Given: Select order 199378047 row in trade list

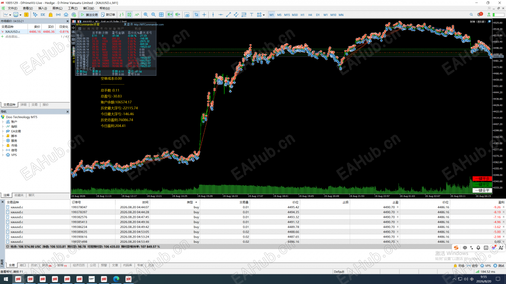Looking at the screenshot, I should click(x=255, y=207).
